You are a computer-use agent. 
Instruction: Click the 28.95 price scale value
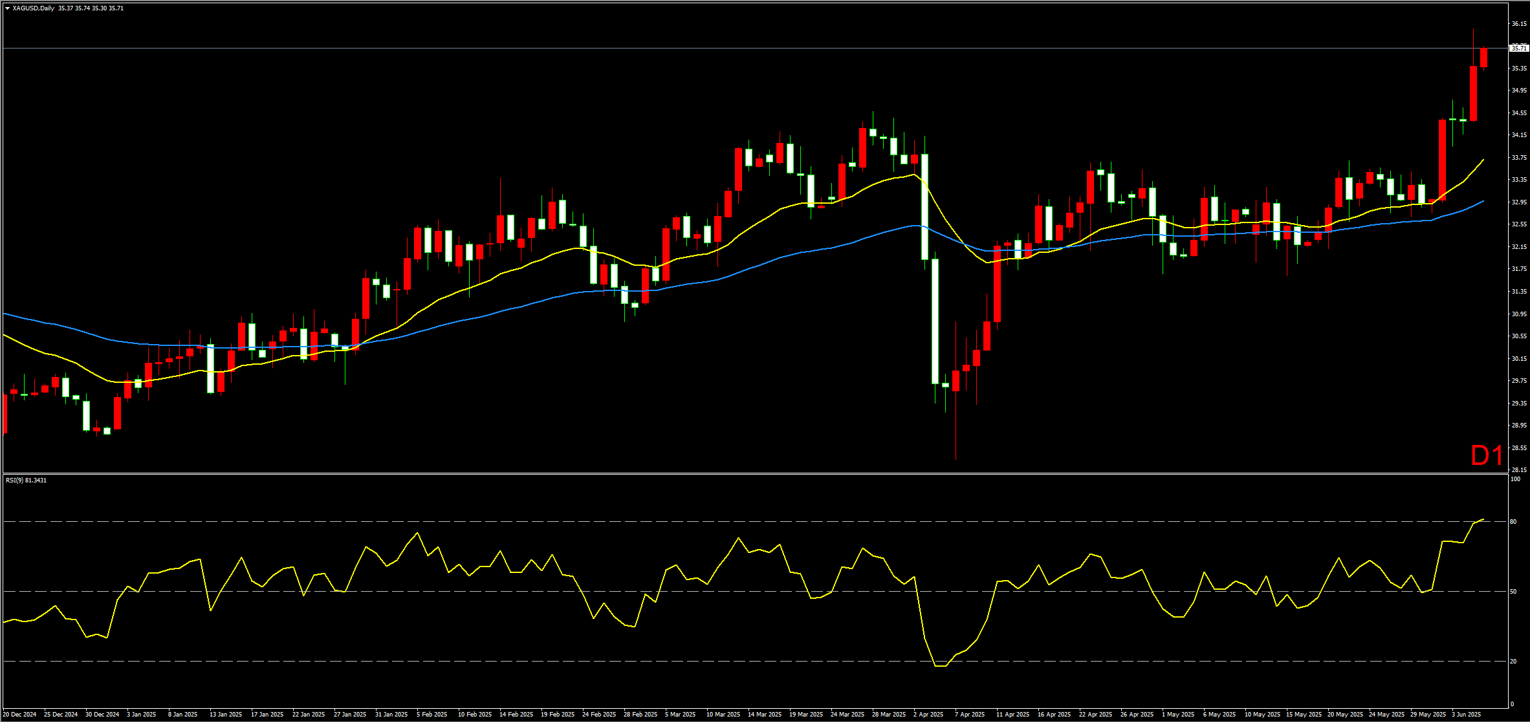[1519, 426]
